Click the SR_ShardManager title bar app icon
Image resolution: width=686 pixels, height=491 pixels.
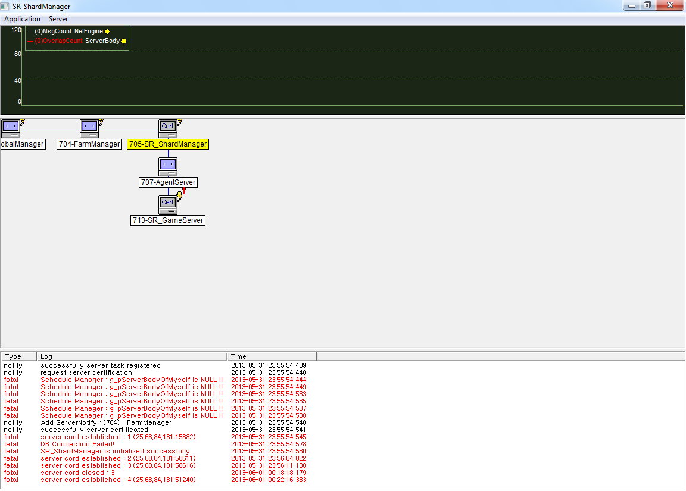6,6
